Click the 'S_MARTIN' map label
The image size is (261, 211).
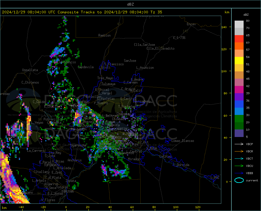click(120, 129)
